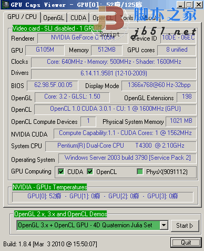Image resolution: width=204 pixels, height=251 pixels.
Task: Toggle the OpenCL checkbox
Action: point(90,171)
